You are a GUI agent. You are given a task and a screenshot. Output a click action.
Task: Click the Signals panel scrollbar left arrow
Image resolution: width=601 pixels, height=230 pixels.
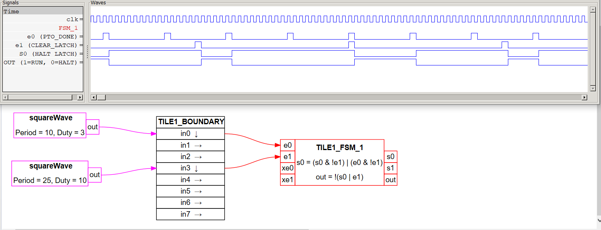pyautogui.click(x=5, y=98)
